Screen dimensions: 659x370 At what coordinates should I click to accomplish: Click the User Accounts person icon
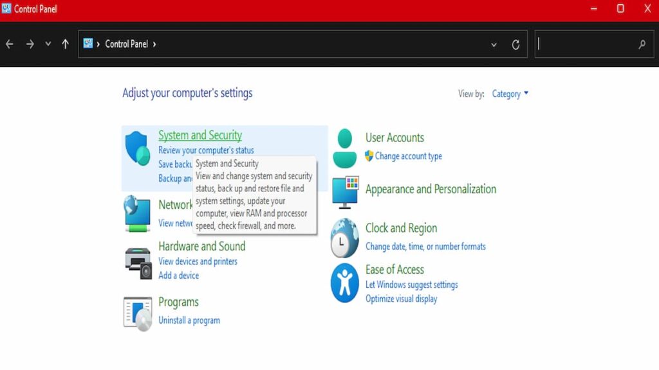[345, 148]
